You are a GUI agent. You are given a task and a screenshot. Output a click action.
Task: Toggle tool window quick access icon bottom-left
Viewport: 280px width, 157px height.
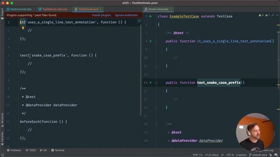click(x=3, y=155)
